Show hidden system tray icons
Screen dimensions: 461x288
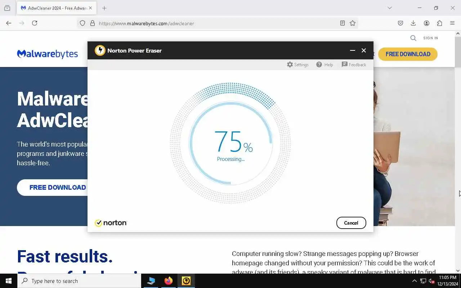coord(414,281)
